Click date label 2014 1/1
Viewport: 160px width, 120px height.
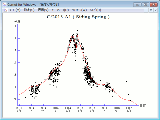tap(56, 109)
